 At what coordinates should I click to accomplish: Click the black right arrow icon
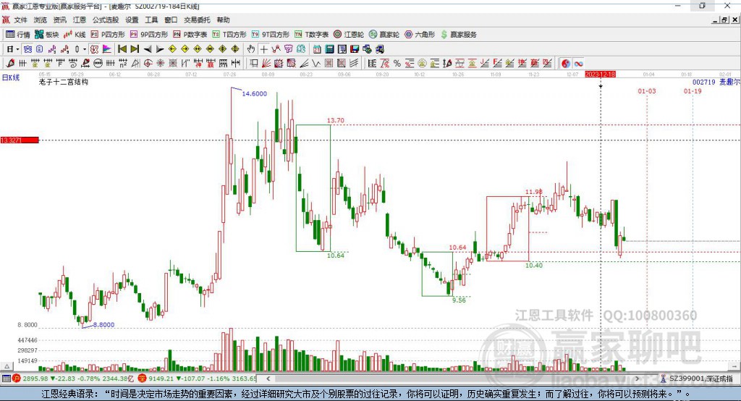[x=160, y=49]
